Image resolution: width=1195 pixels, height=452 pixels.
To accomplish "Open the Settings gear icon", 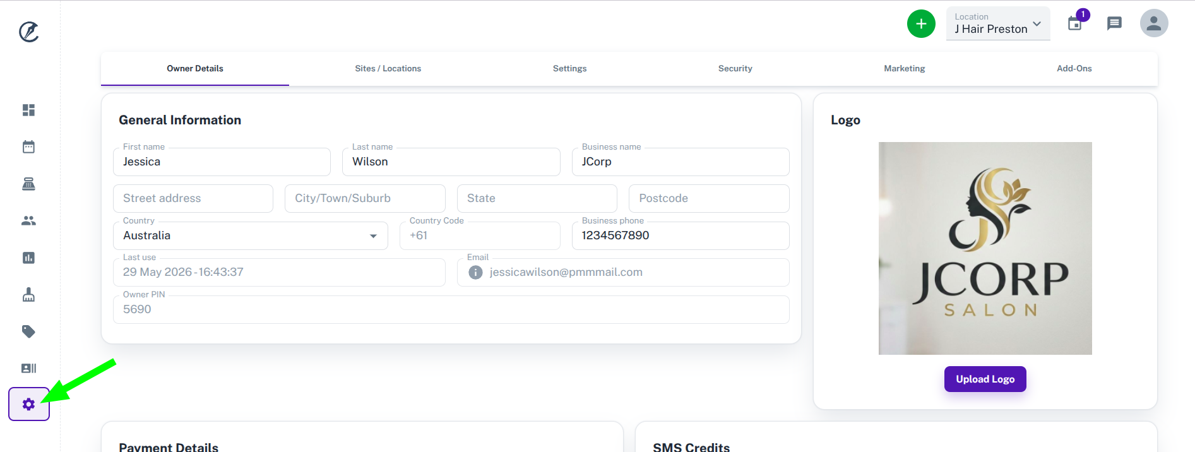I will coord(29,404).
